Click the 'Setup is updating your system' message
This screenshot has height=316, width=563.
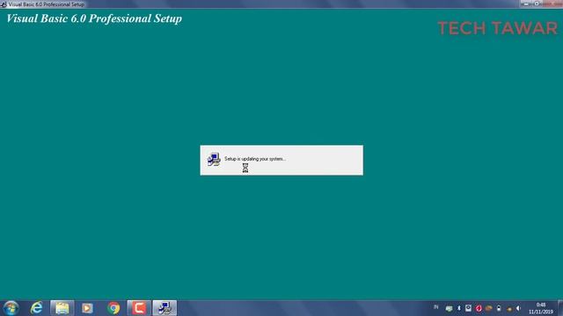click(255, 159)
